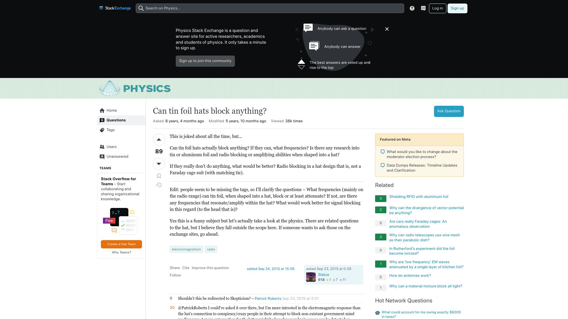568x319 pixels.
Task: Dismiss the welcome banner with X
Action: [x=387, y=29]
